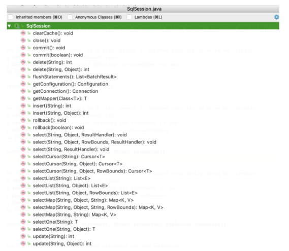This screenshot has width=289, height=251.
Task: Click method icon beside getConnection()
Action: coord(23,91)
